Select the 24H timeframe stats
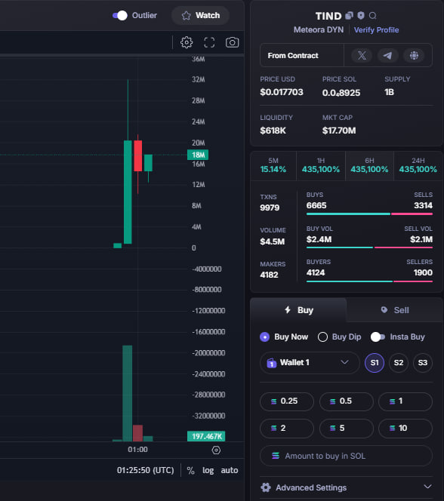 [418, 165]
